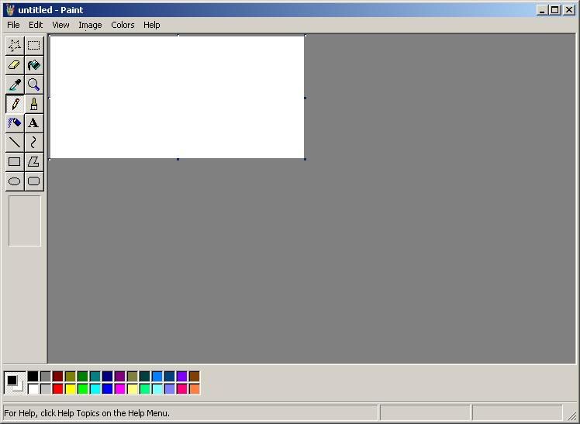Select the Pick Color eyedropper tool
The height and width of the screenshot is (424, 580).
(15, 84)
